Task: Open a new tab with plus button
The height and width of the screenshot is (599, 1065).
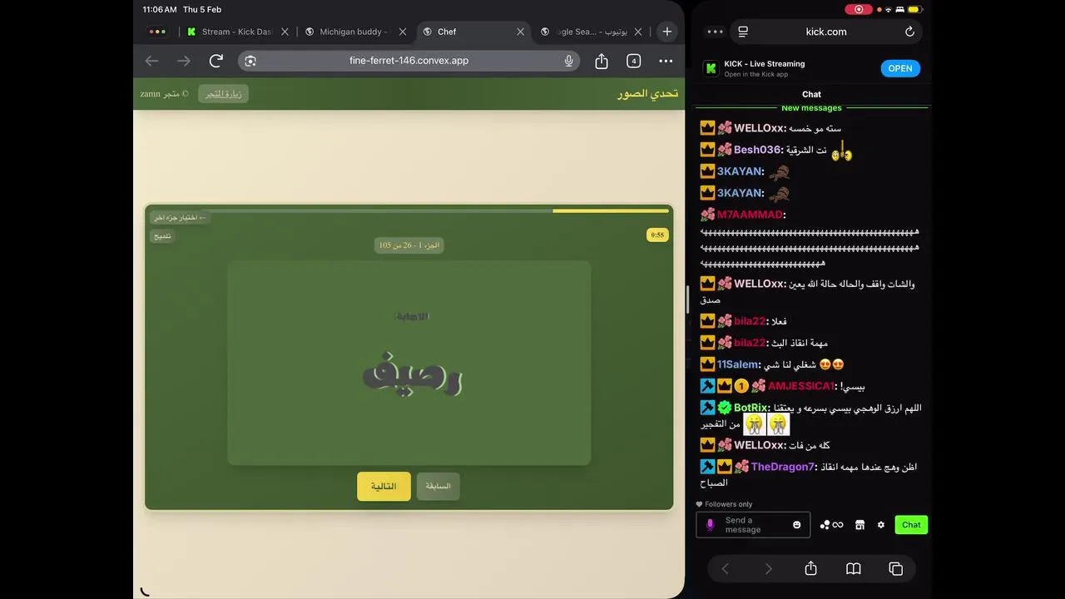Action: coord(666,32)
